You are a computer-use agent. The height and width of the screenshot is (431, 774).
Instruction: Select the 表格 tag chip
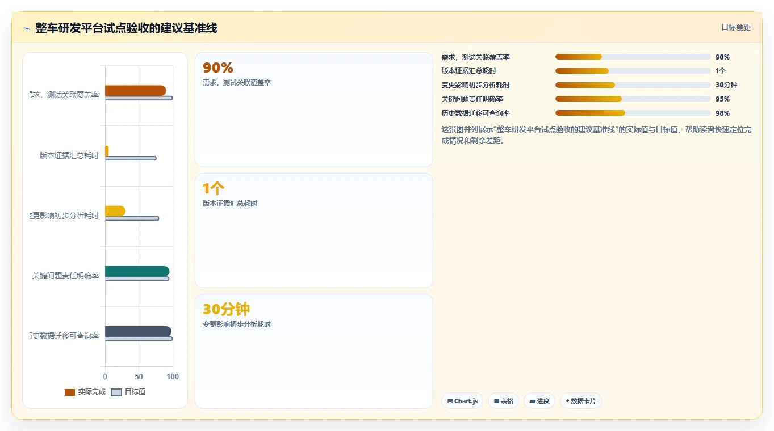click(503, 401)
